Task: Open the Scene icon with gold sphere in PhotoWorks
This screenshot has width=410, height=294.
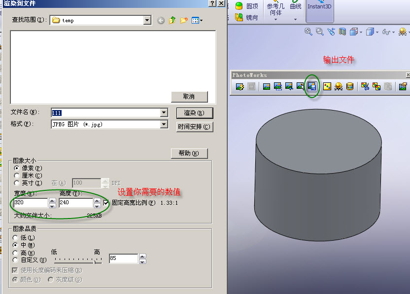Action: pos(339,86)
